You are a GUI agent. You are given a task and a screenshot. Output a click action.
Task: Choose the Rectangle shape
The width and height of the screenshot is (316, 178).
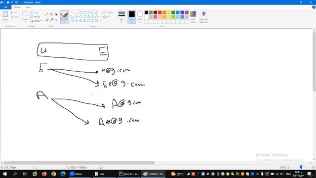(x=84, y=13)
